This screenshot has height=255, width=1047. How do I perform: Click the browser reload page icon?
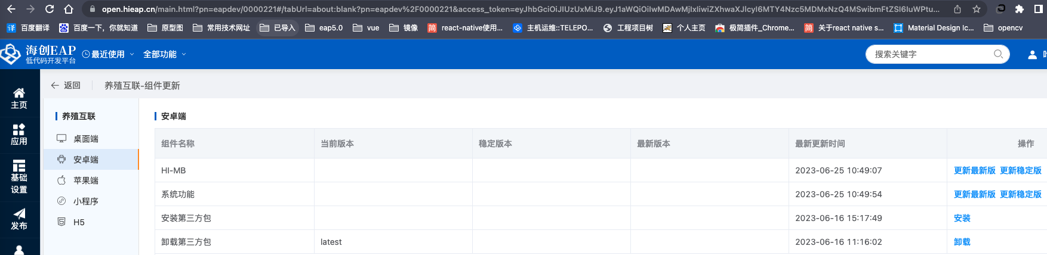[50, 9]
